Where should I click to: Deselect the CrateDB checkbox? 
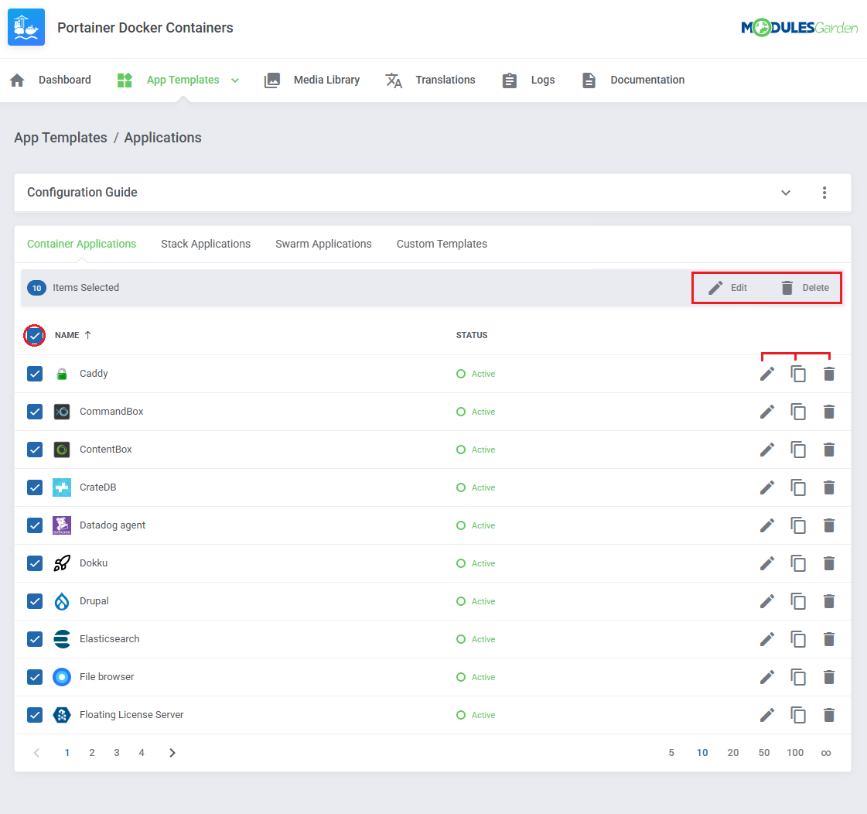[35, 487]
